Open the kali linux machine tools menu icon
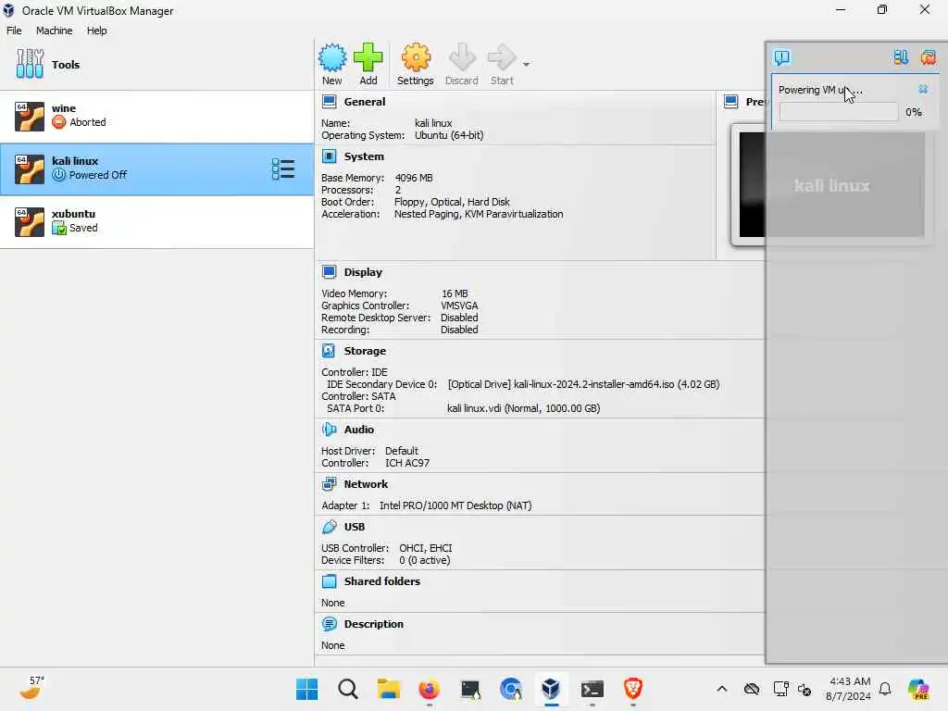Screen dimensions: 948x711 (283, 169)
